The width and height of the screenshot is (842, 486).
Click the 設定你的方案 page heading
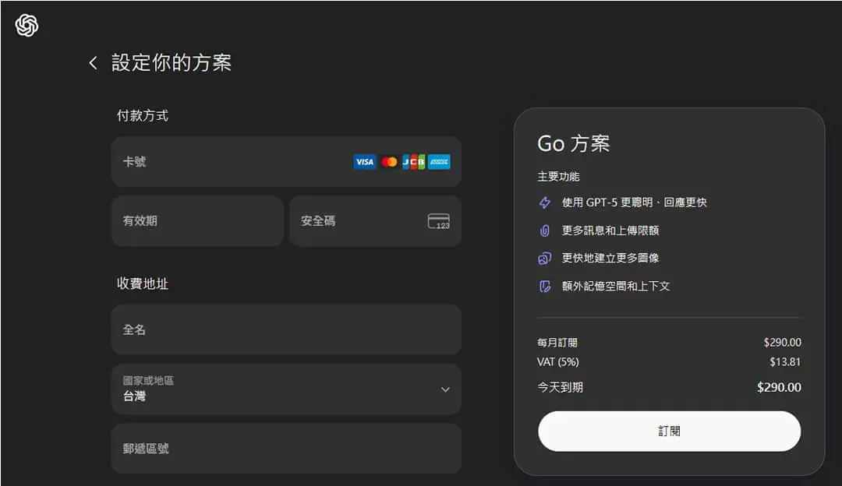coord(172,63)
